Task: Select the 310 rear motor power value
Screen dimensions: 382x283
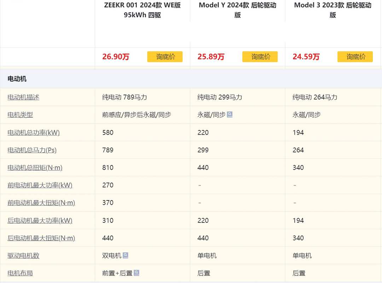Action: [x=108, y=221]
